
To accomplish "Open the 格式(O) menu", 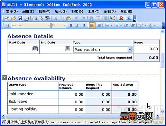I will pos(77,11).
